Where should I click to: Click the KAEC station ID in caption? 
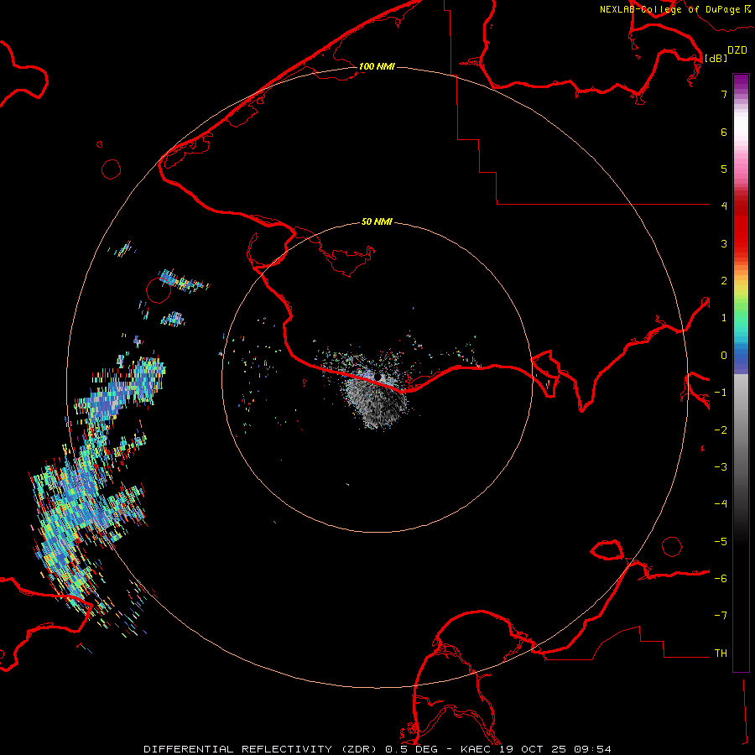click(475, 749)
